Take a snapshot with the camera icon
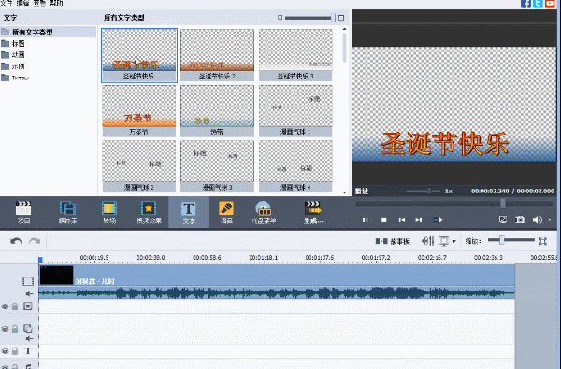The height and width of the screenshot is (369, 561). 520,220
